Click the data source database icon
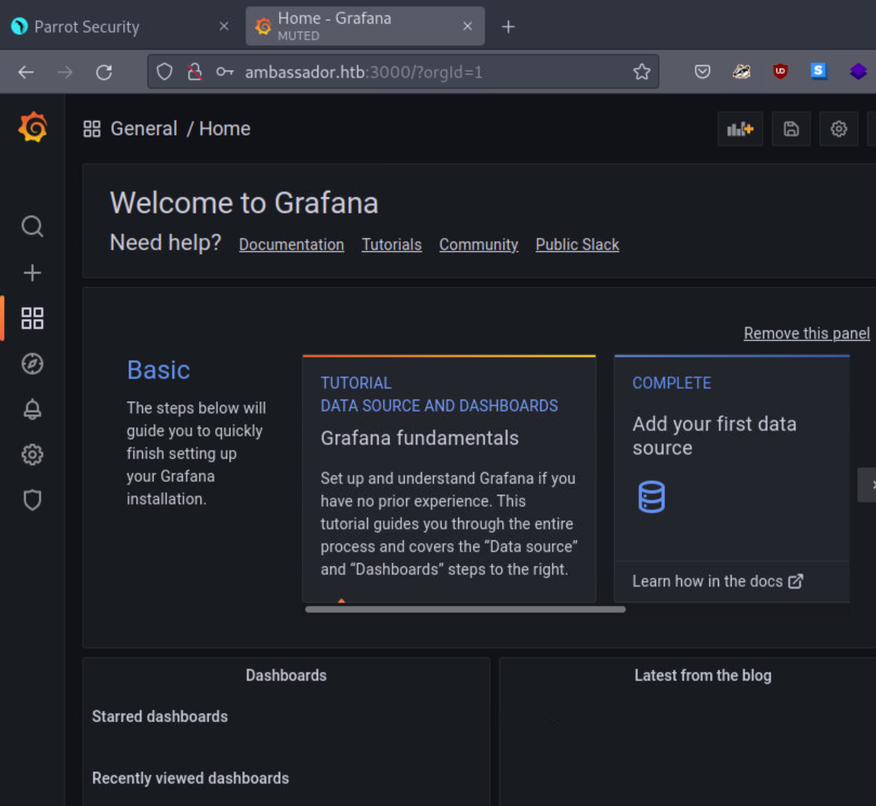Viewport: 876px width, 806px height. (x=652, y=497)
